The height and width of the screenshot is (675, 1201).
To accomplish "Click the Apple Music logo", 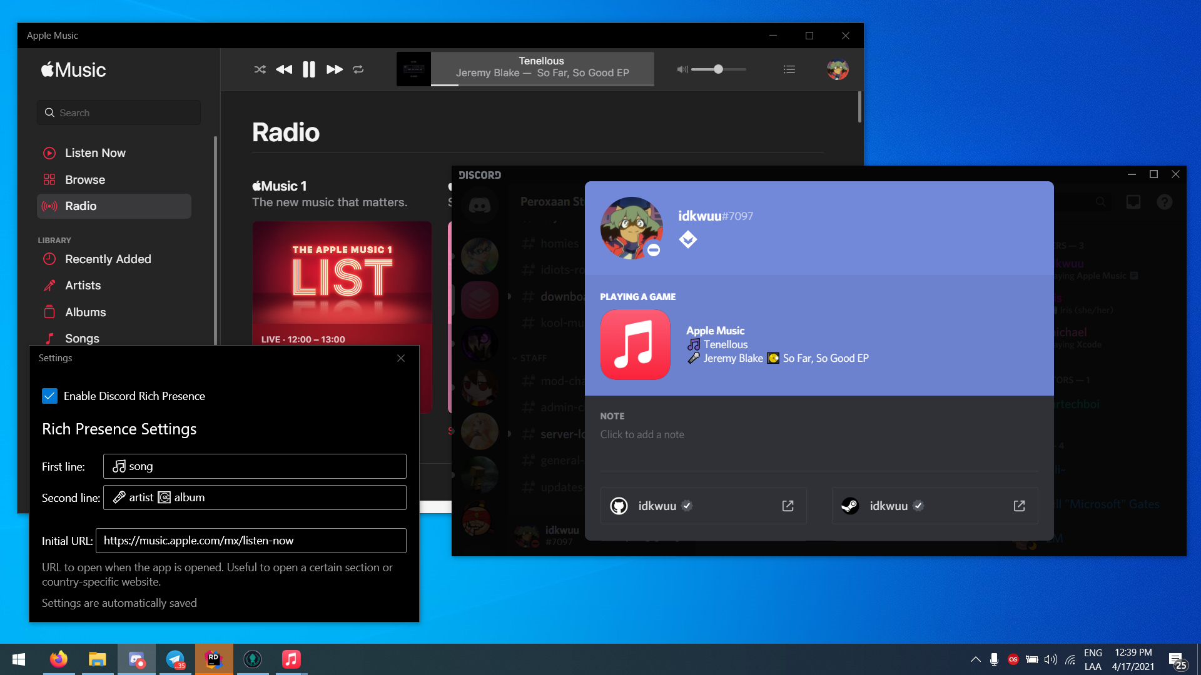I will pyautogui.click(x=73, y=69).
